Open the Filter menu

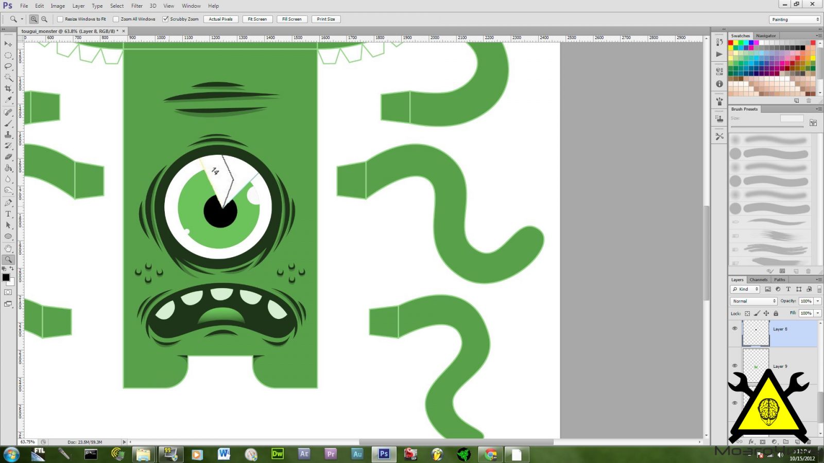coord(136,6)
